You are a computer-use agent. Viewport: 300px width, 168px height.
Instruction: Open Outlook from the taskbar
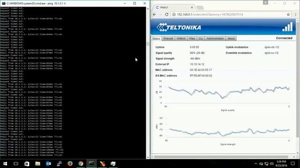point(48,164)
